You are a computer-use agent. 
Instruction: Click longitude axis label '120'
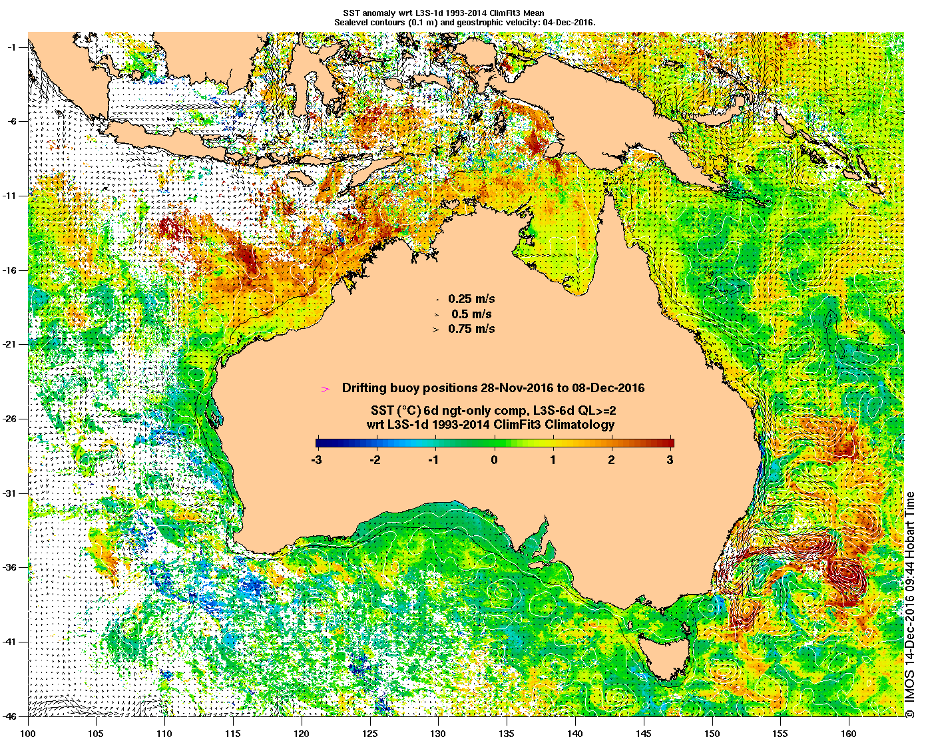pos(302,734)
